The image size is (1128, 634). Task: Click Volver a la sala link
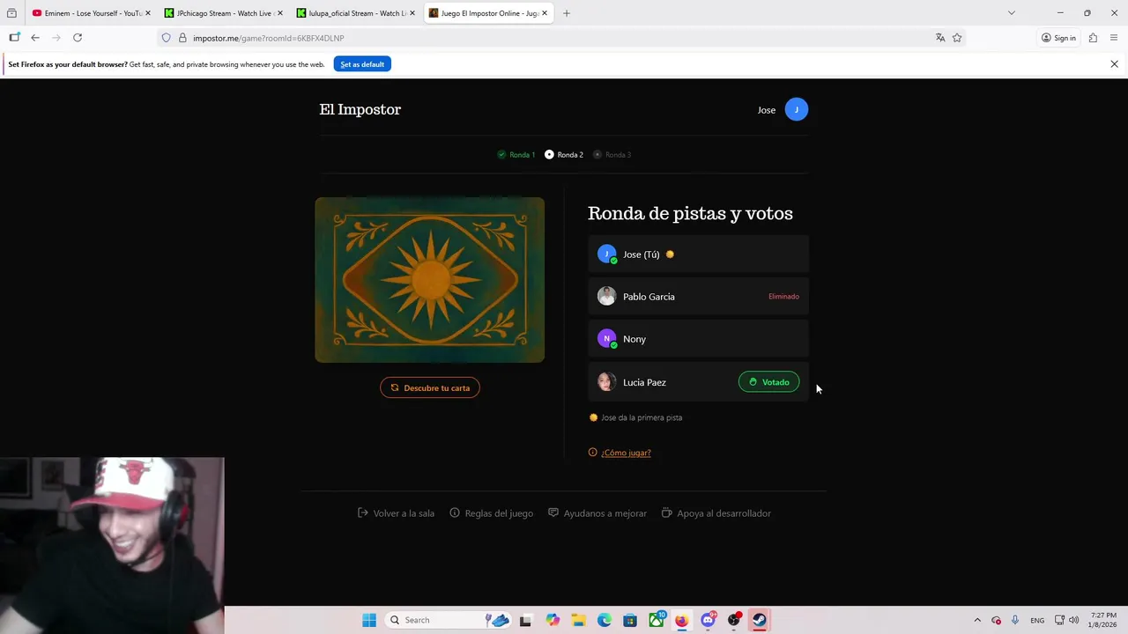396,513
